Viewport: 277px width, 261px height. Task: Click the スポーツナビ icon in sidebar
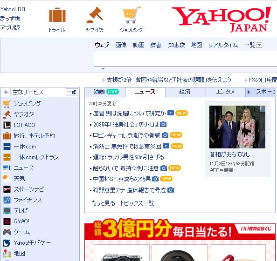pyautogui.click(x=7, y=189)
